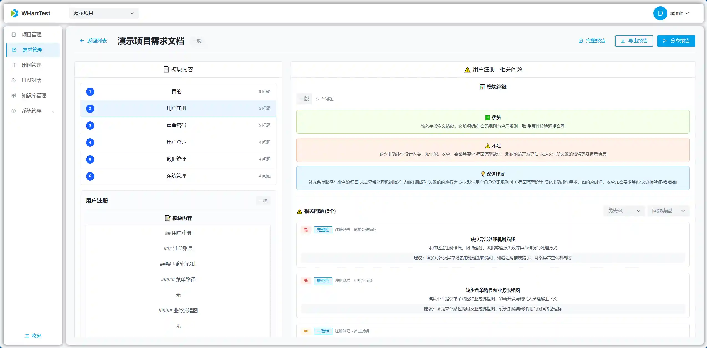707x348 pixels.
Task: Click the 完整报告 document icon link
Action: (592, 41)
